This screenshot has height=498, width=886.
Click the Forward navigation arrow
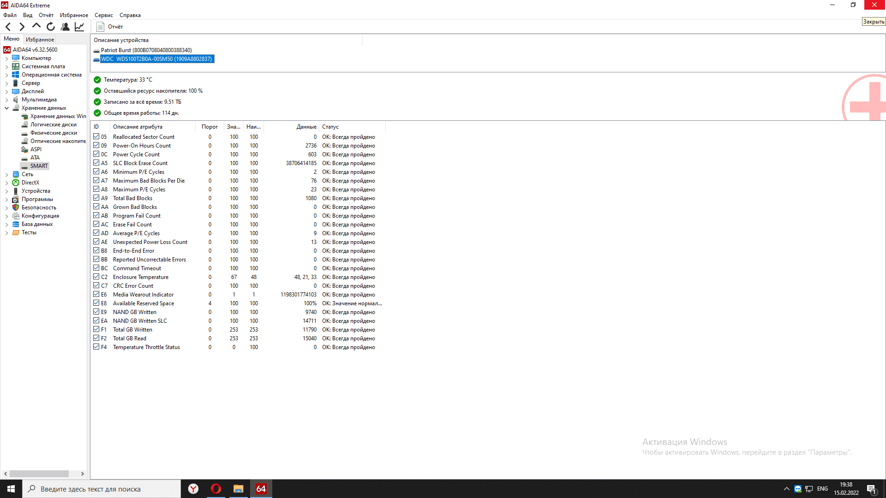[x=22, y=27]
